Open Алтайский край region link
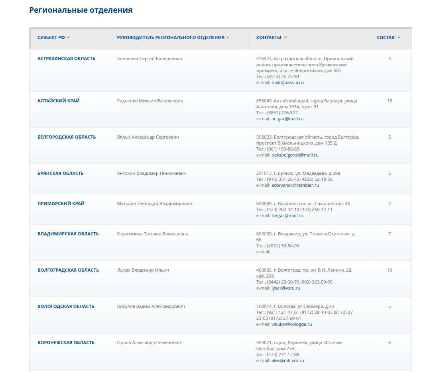 click(x=59, y=101)
